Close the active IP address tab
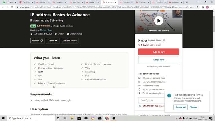The height and width of the screenshot is (121, 215). pyautogui.click(x=116, y=2)
